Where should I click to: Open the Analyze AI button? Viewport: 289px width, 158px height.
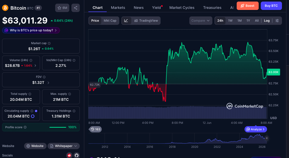(256, 129)
